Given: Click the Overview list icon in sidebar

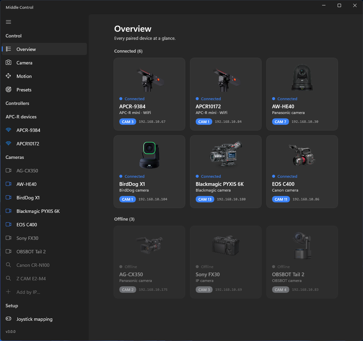Looking at the screenshot, I should click(8, 49).
